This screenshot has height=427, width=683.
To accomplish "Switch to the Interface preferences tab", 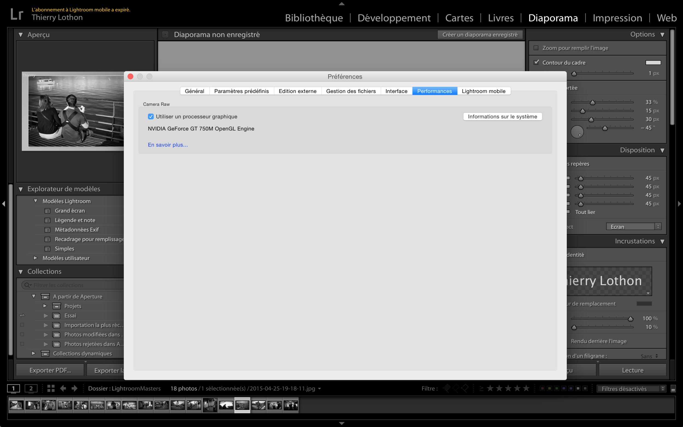I will click(396, 91).
